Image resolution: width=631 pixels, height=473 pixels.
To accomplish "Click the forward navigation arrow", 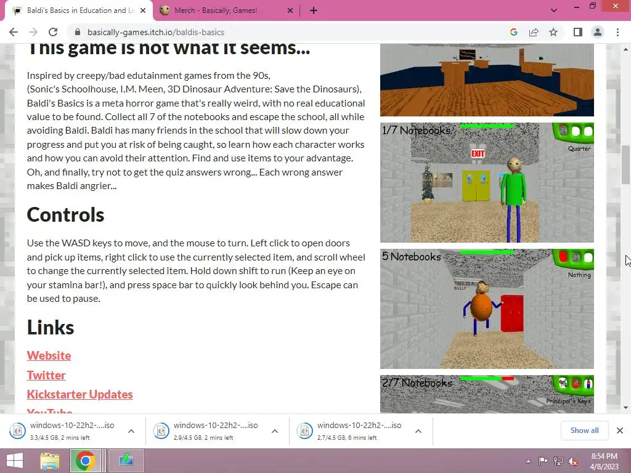I will (33, 32).
